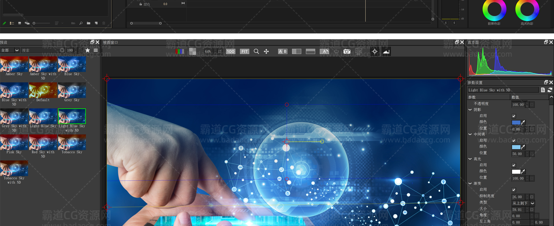Click the crosshair on-screen controls icon
Screen dimensions: 554x226
(375, 51)
